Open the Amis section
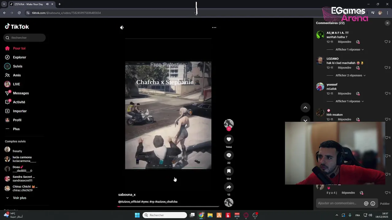 [17, 75]
